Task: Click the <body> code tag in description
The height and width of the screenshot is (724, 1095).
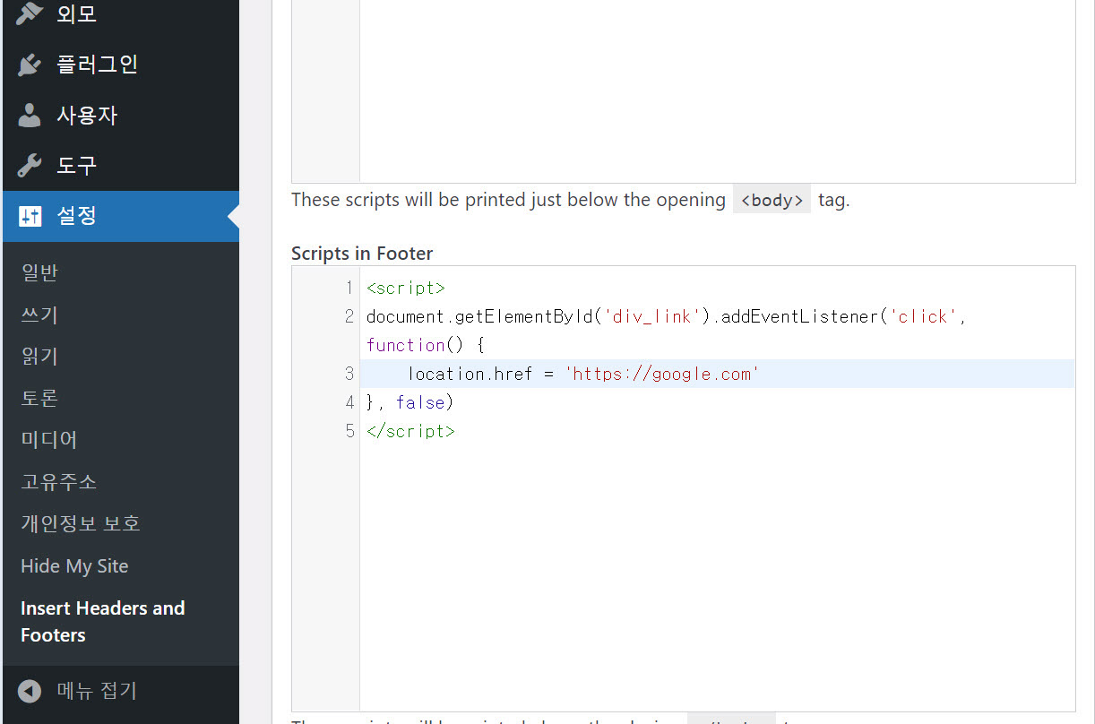Action: point(772,200)
